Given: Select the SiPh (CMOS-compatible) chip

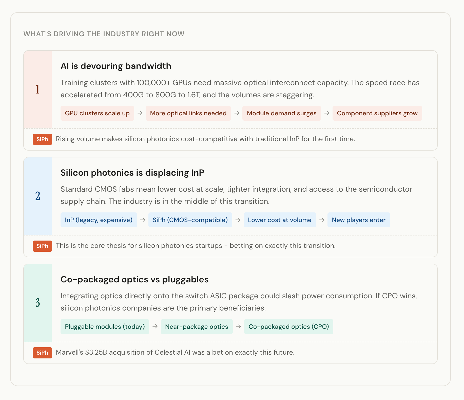Looking at the screenshot, I should point(190,220).
